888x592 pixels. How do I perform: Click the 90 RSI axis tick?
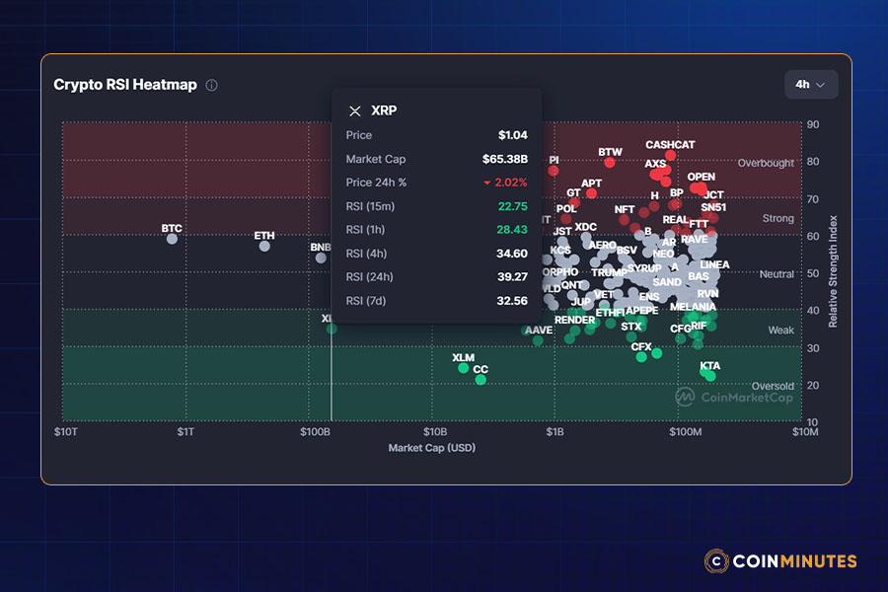pos(813,124)
